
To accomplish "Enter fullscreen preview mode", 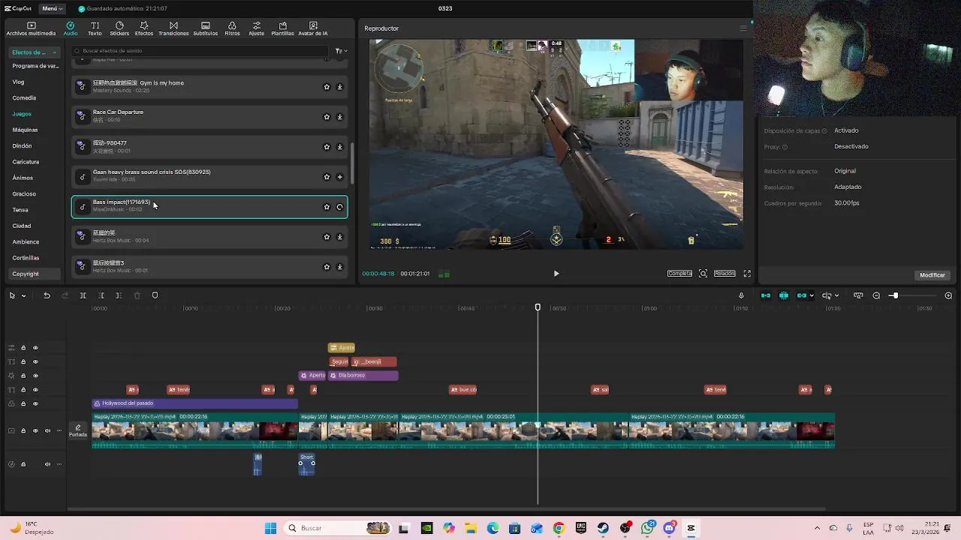I will (747, 274).
